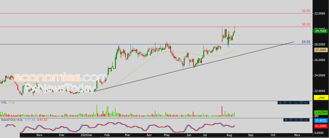Open VOL indicator settings gear
The height and width of the screenshot is (138, 329).
coord(301,103)
